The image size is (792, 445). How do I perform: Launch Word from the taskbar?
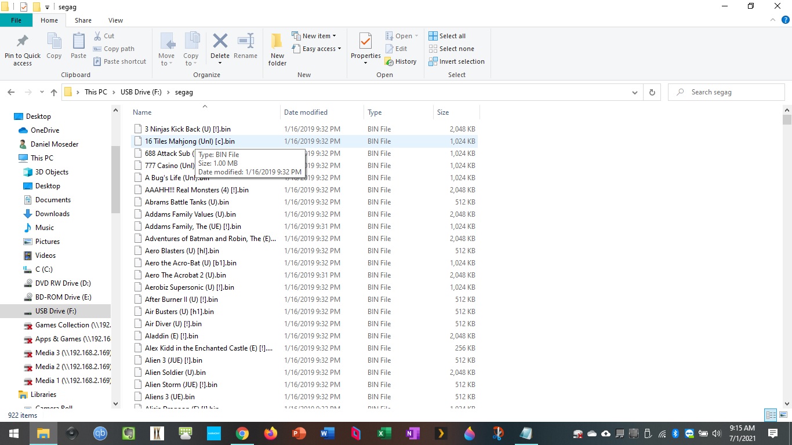(327, 433)
